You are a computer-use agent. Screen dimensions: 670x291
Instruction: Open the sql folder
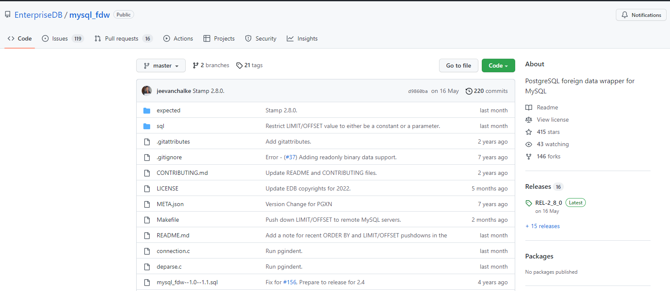click(160, 126)
